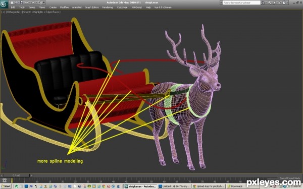Open the Animation menu
This screenshot has height=189, width=303.
point(77,8)
